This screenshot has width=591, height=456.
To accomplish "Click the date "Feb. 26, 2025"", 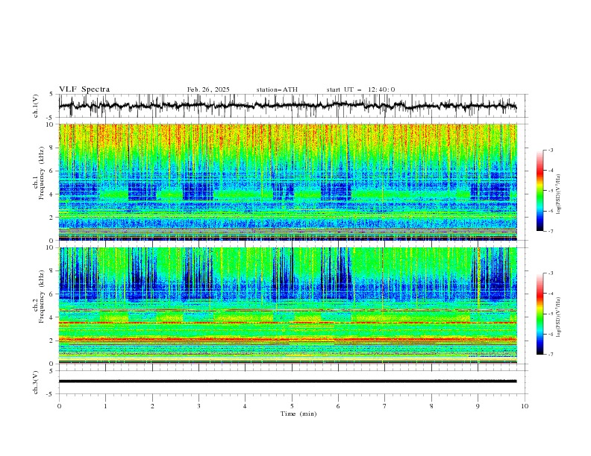I will point(208,89).
